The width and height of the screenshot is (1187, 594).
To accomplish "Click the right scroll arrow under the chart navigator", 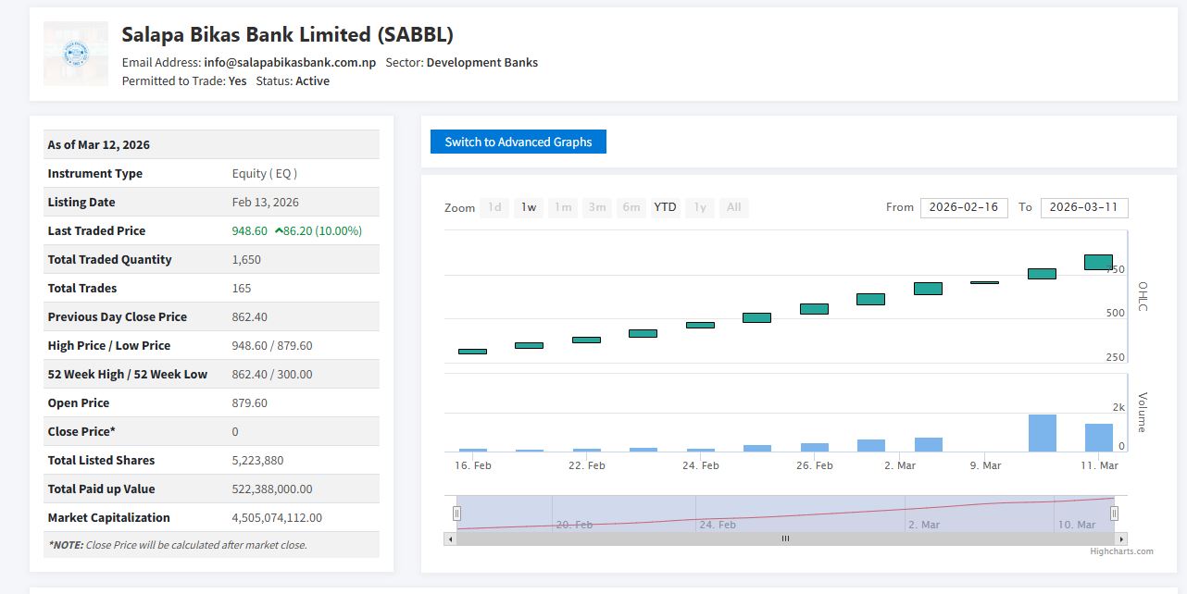I will (1121, 538).
